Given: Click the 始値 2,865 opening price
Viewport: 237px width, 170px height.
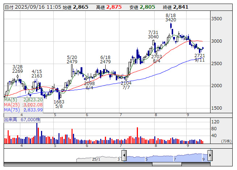Looking at the screenshot, I should pos(75,7).
